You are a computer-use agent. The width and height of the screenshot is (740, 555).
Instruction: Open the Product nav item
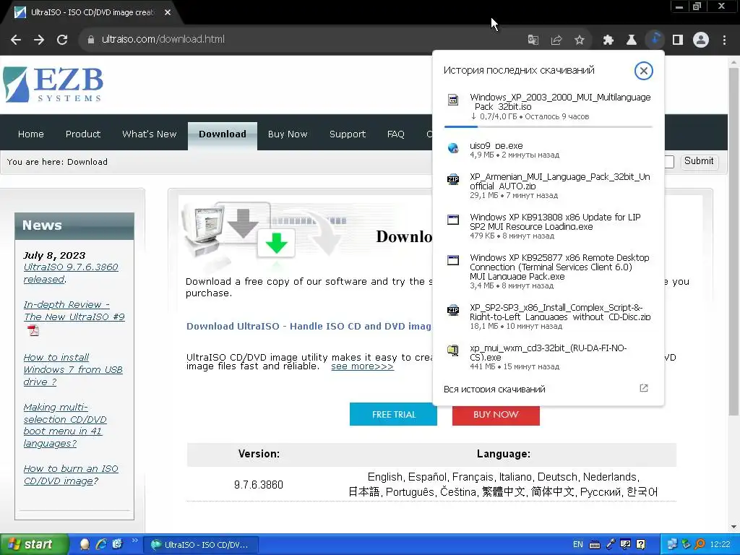click(x=83, y=134)
